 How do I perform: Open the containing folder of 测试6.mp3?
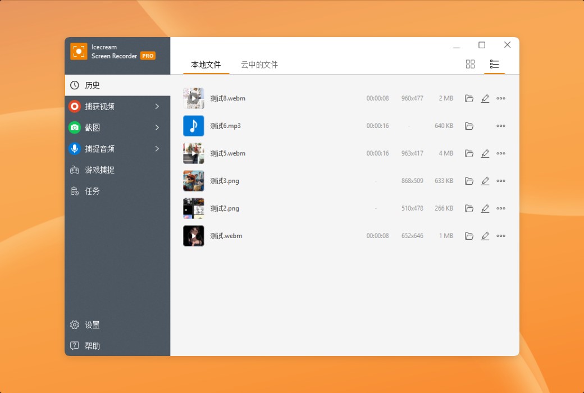(x=469, y=126)
